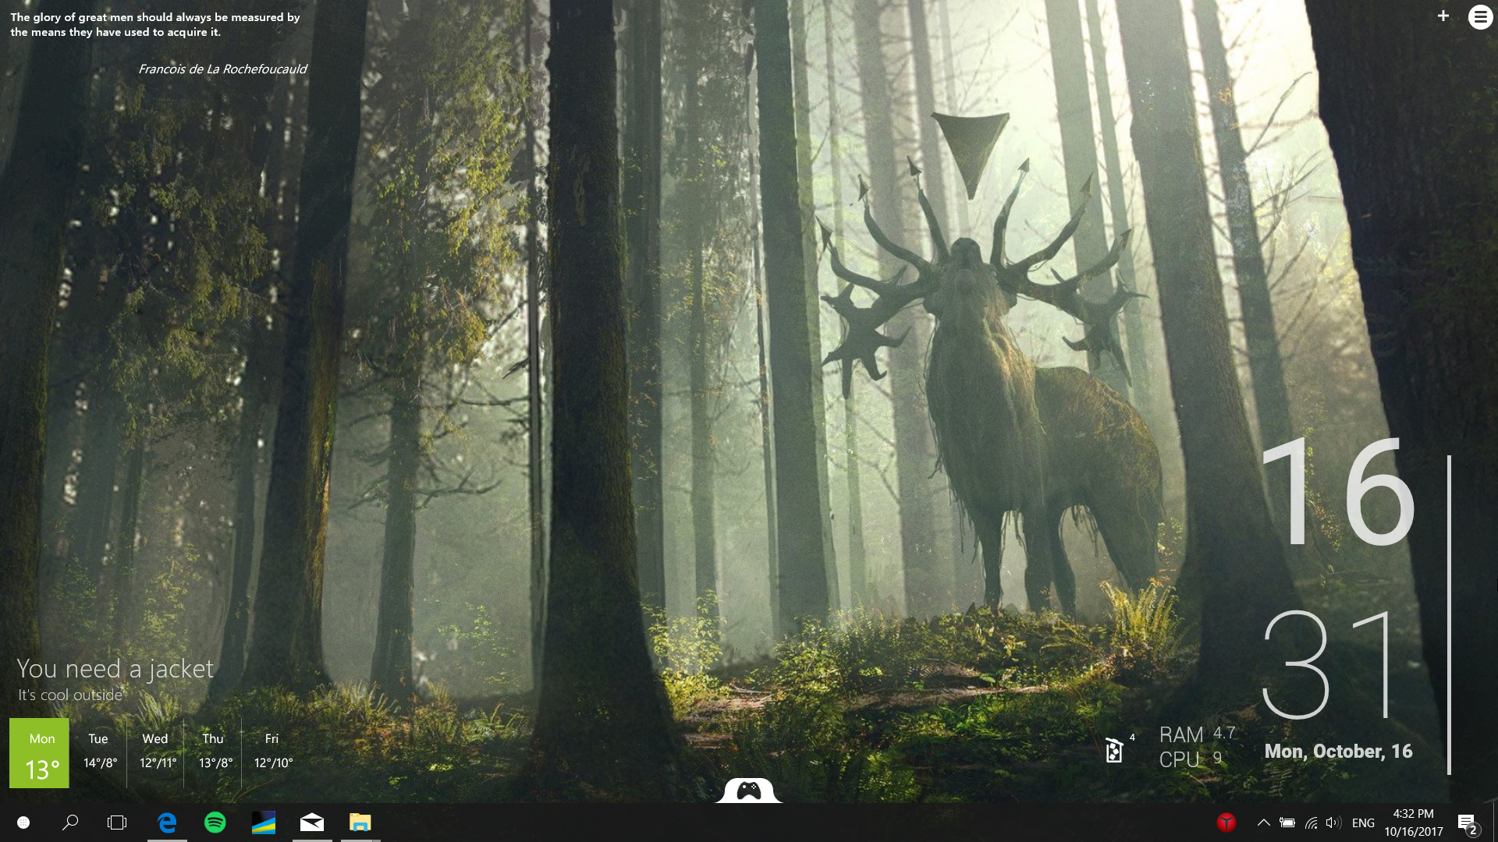The height and width of the screenshot is (842, 1498).
Task: Open taskbar search magnifier
Action: coord(70,823)
